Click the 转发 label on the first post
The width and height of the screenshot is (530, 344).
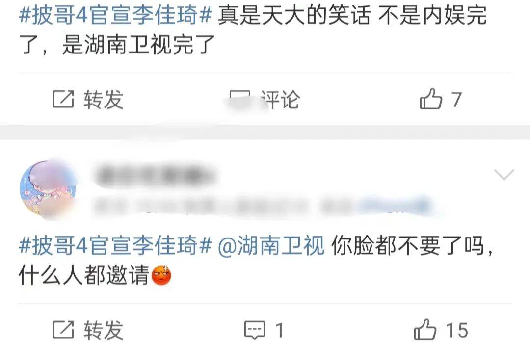pyautogui.click(x=103, y=99)
